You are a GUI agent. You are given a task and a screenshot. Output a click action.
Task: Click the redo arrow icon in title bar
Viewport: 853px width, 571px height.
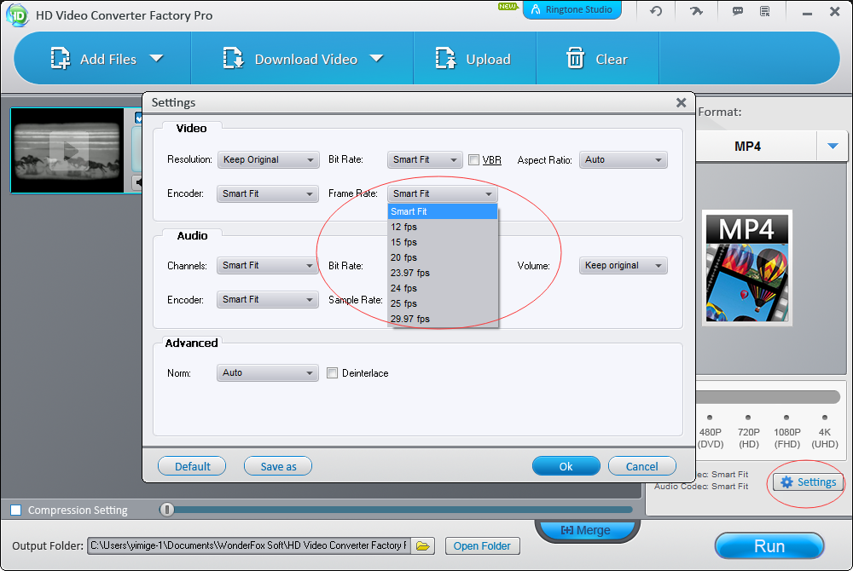point(696,11)
